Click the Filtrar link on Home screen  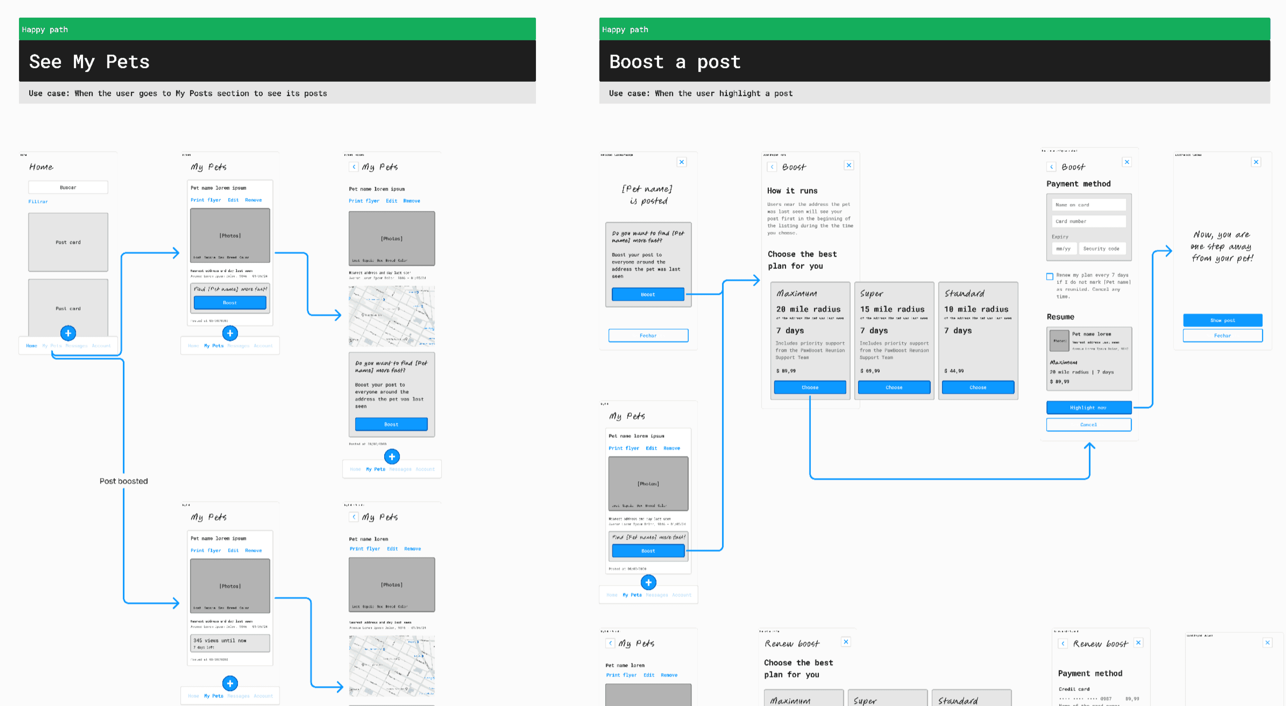point(38,202)
